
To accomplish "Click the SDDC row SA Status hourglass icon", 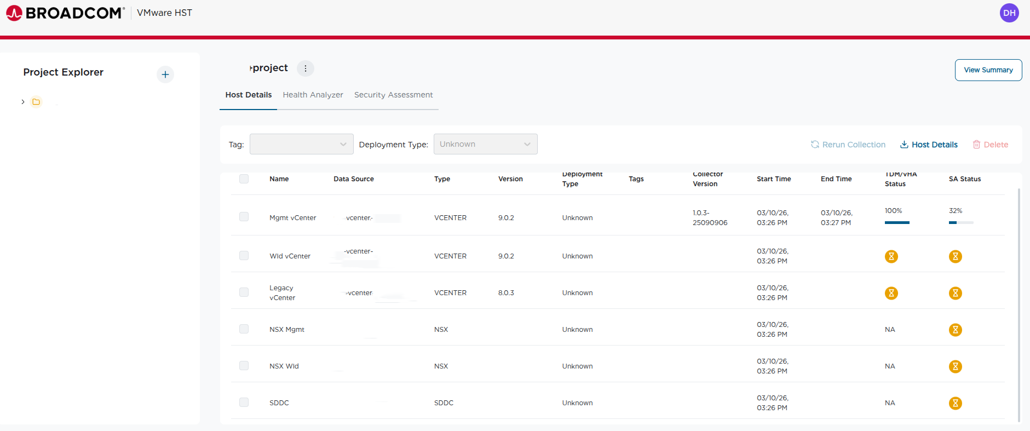I will point(955,403).
